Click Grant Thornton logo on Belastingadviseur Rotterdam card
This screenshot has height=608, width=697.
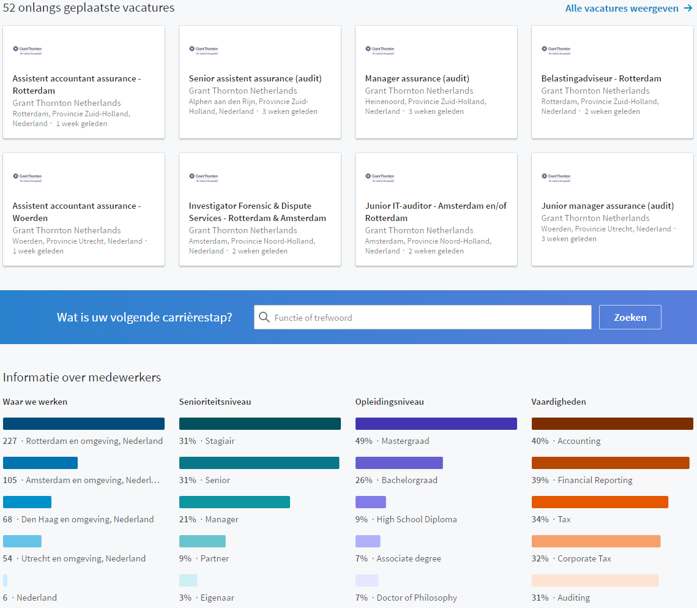pos(556,50)
